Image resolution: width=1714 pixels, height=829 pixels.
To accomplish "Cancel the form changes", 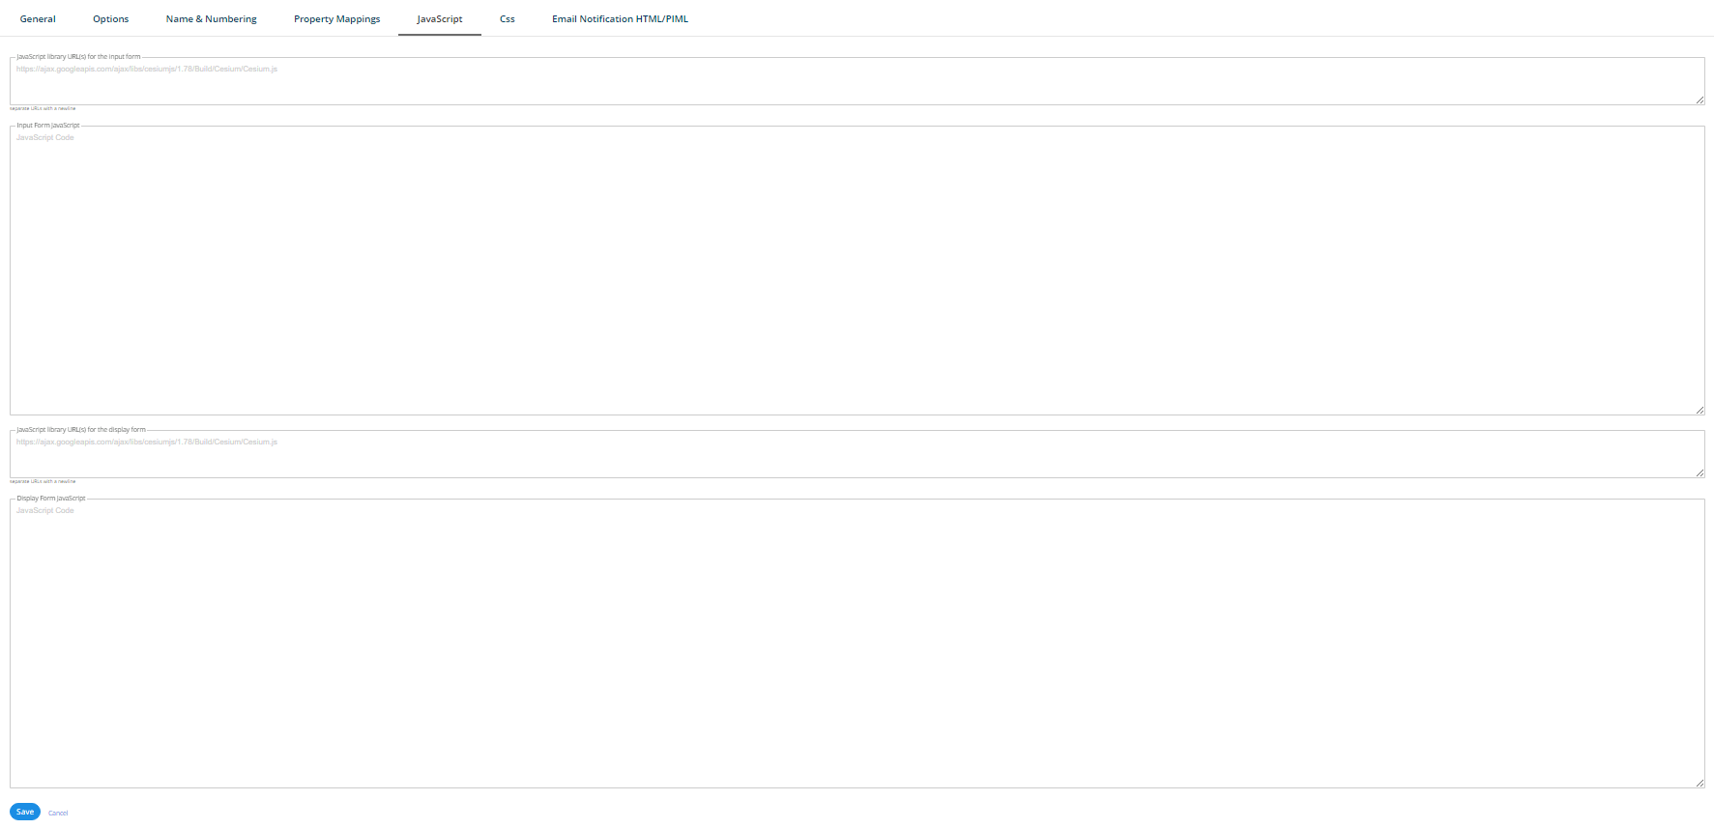I will (x=58, y=813).
